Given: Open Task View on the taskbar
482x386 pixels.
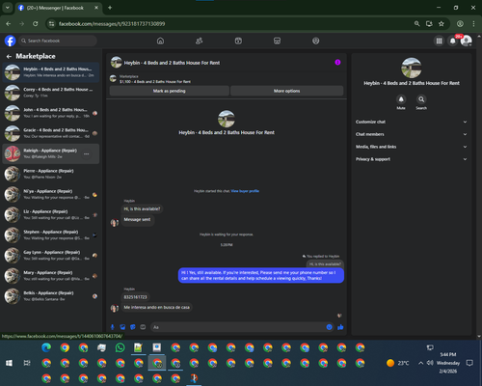Looking at the screenshot, I should (27, 363).
